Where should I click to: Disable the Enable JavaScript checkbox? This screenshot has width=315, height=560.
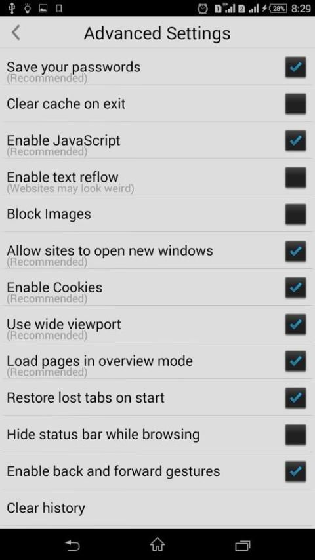coord(296,140)
